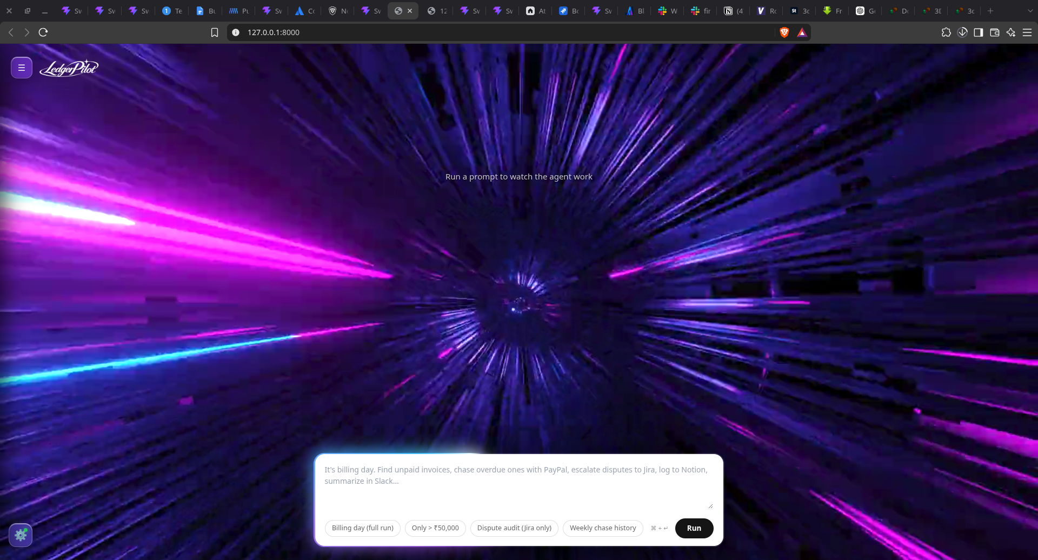Toggle the browser sidebar panel
The height and width of the screenshot is (560, 1038).
[x=979, y=32]
